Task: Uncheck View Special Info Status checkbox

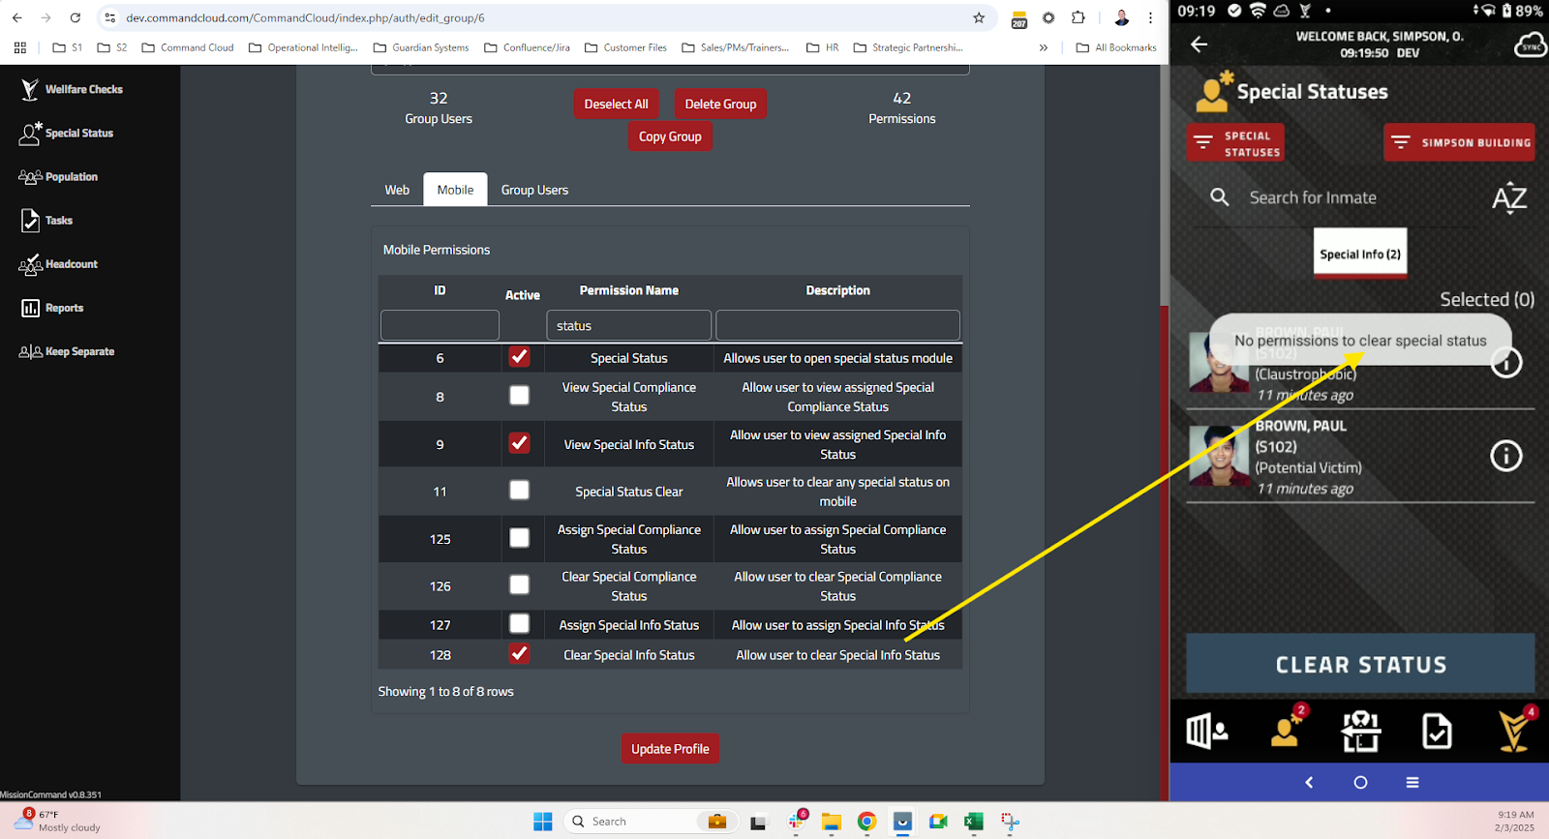Action: coord(520,443)
